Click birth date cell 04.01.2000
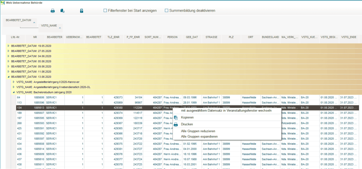This screenshot has width=362, height=169. (192, 149)
